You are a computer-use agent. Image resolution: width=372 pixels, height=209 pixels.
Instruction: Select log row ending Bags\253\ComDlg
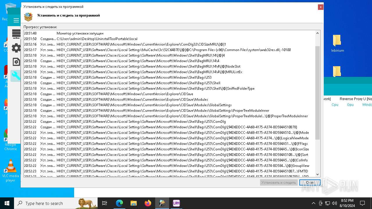[169, 122]
